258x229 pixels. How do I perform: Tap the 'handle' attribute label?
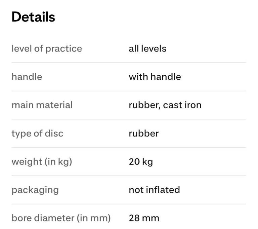(27, 77)
